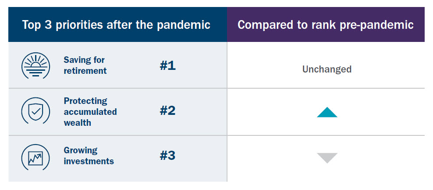Click the word "accumulated" in row two

[90, 112]
